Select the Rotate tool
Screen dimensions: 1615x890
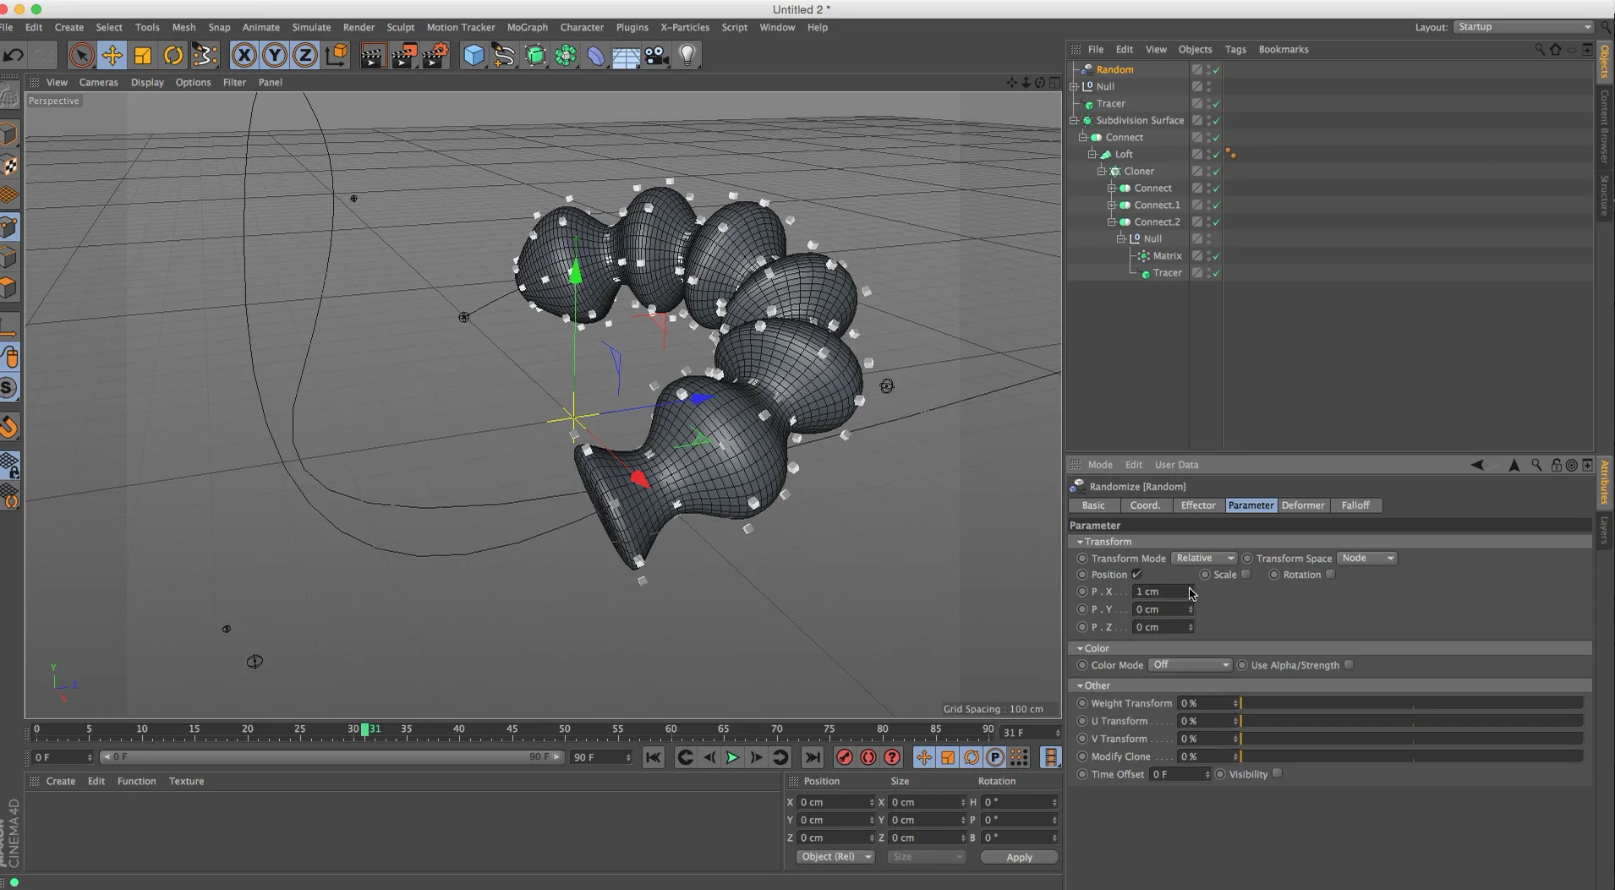pyautogui.click(x=172, y=55)
